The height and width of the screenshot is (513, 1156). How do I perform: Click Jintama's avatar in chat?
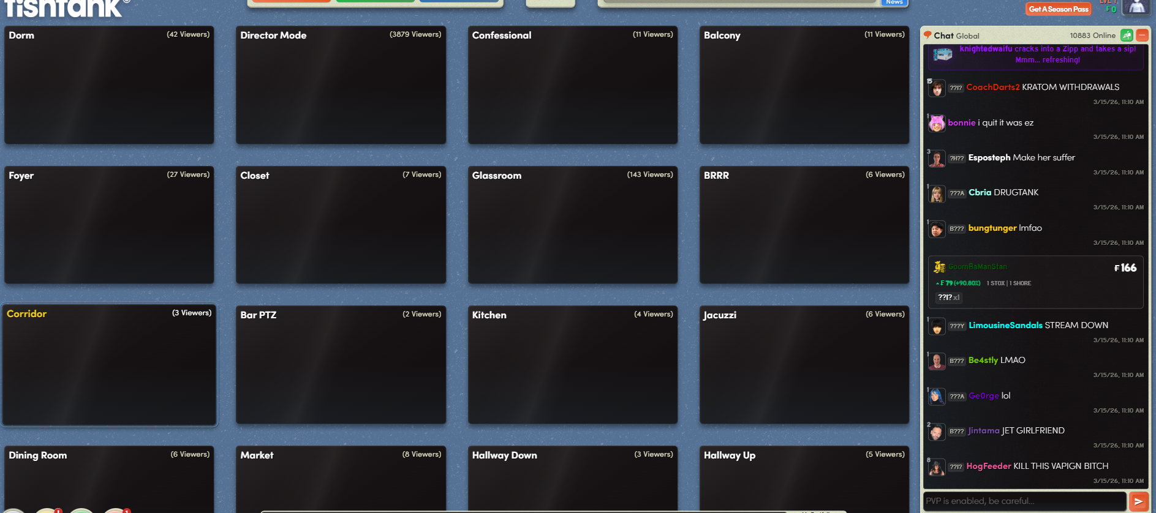[937, 432]
